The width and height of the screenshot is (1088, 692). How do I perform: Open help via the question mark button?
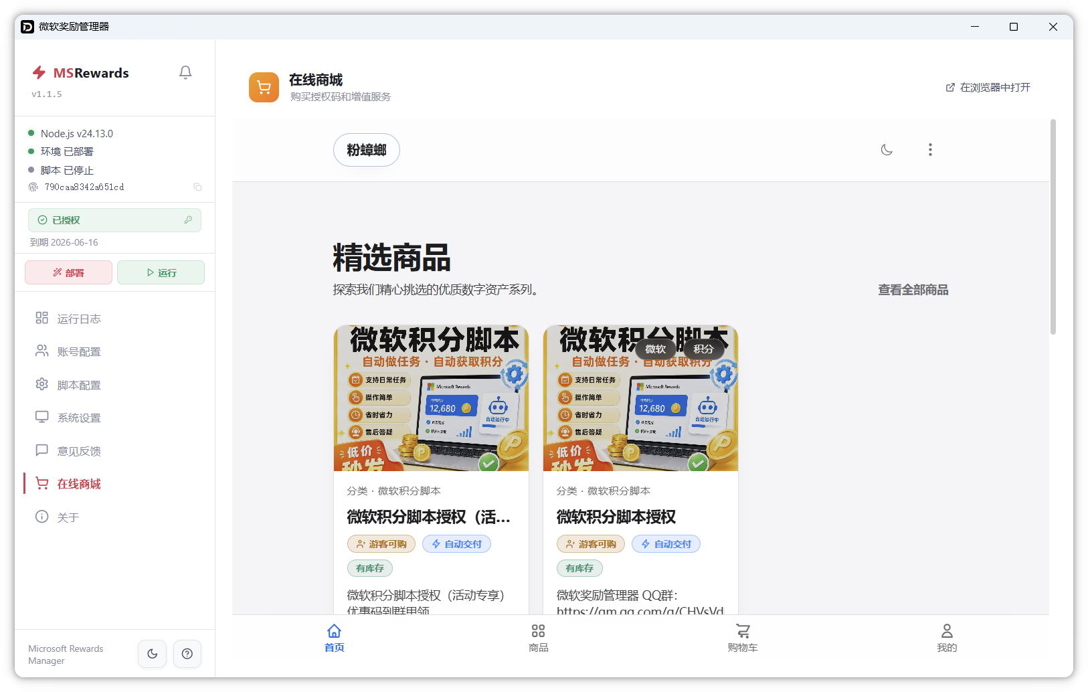[x=187, y=654]
